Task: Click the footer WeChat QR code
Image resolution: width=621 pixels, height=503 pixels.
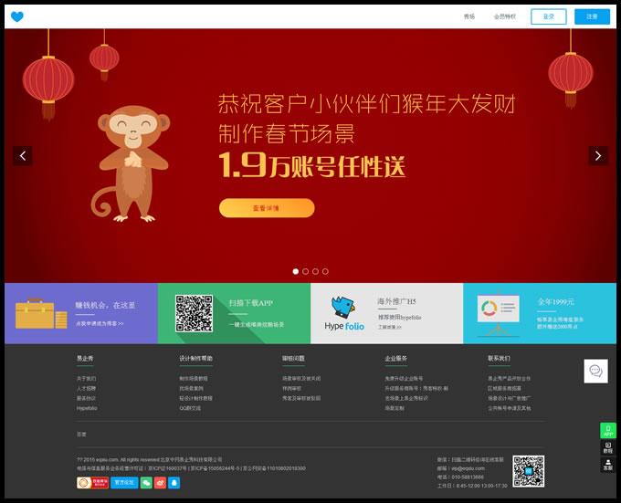Action: coord(529,471)
